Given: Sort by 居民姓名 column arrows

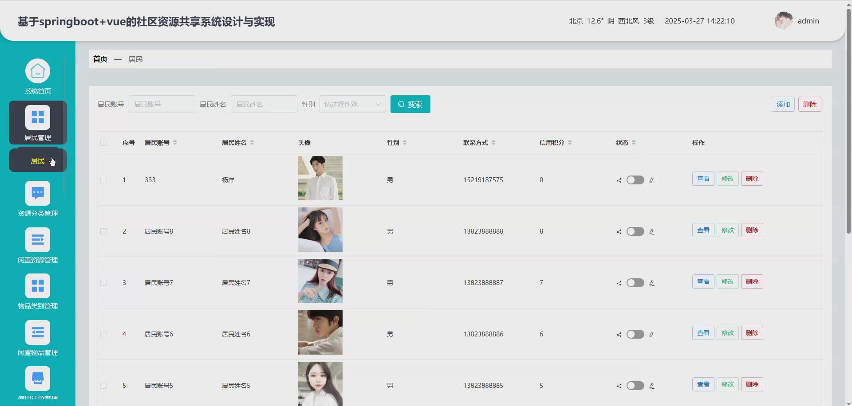Looking at the screenshot, I should click(252, 143).
